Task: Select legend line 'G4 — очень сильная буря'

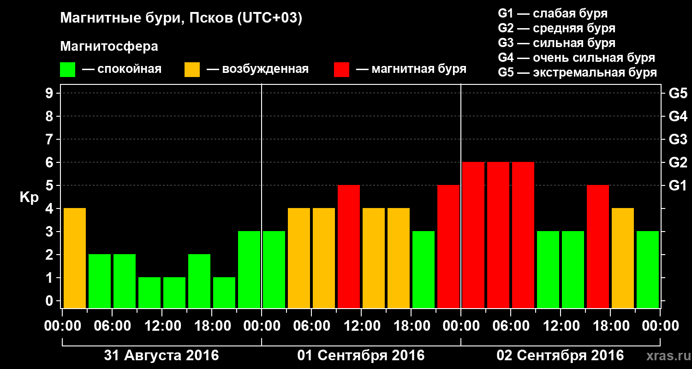Action: coord(576,58)
